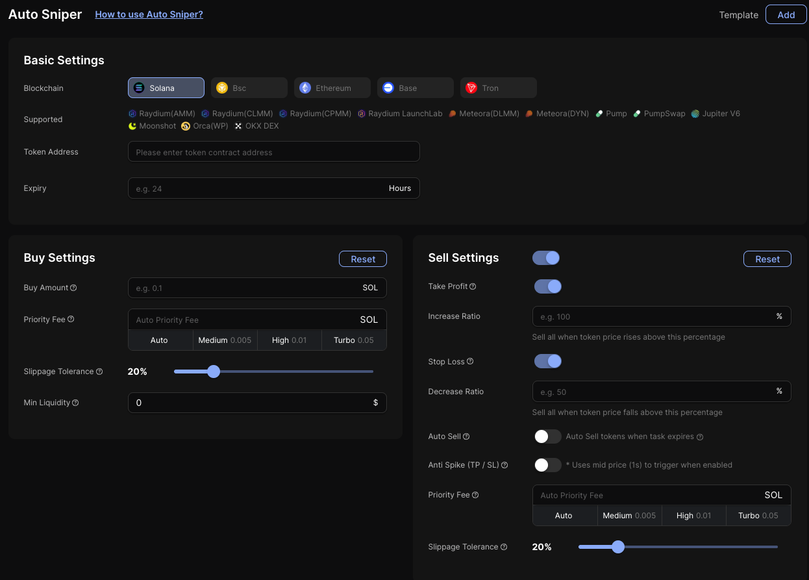809x580 pixels.
Task: Click help icon after 'when task expires' text
Action: (700, 437)
